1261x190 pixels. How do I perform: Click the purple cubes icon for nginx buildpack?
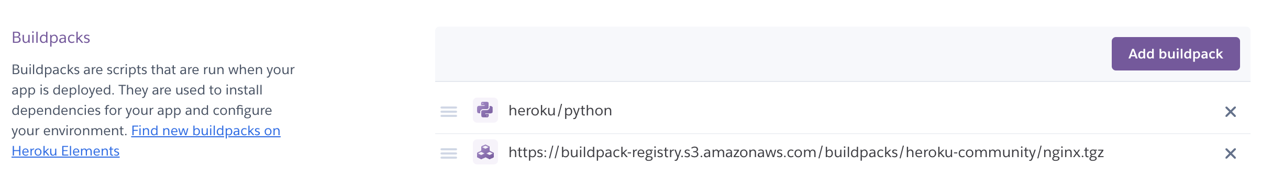(485, 152)
